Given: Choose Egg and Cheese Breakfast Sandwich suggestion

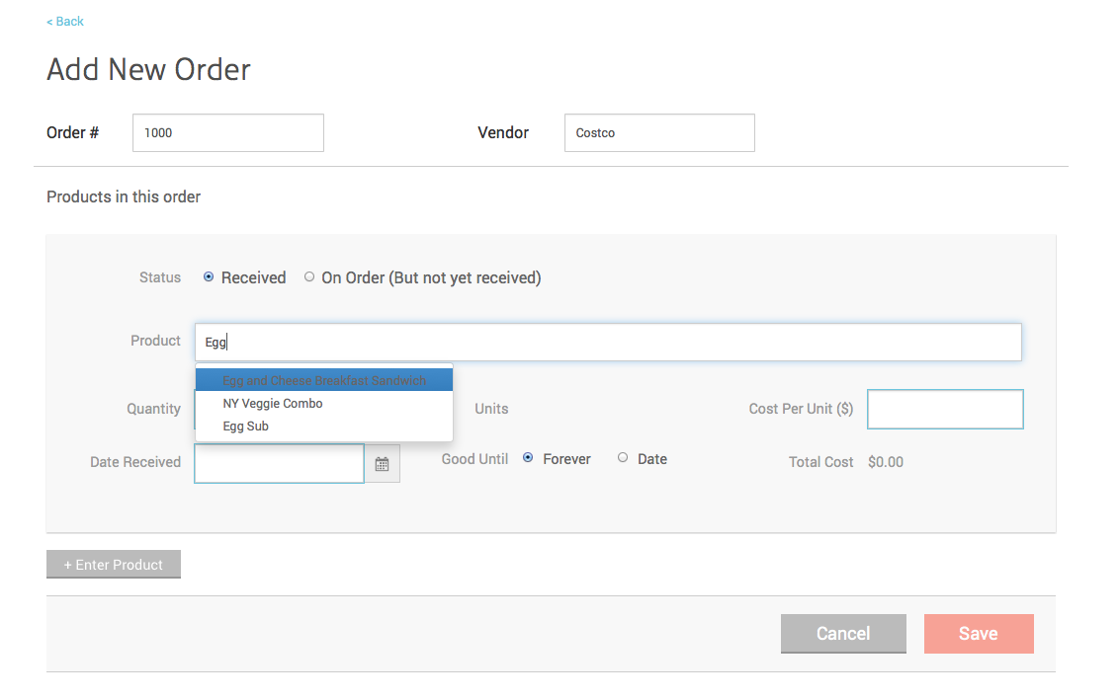Looking at the screenshot, I should click(324, 380).
